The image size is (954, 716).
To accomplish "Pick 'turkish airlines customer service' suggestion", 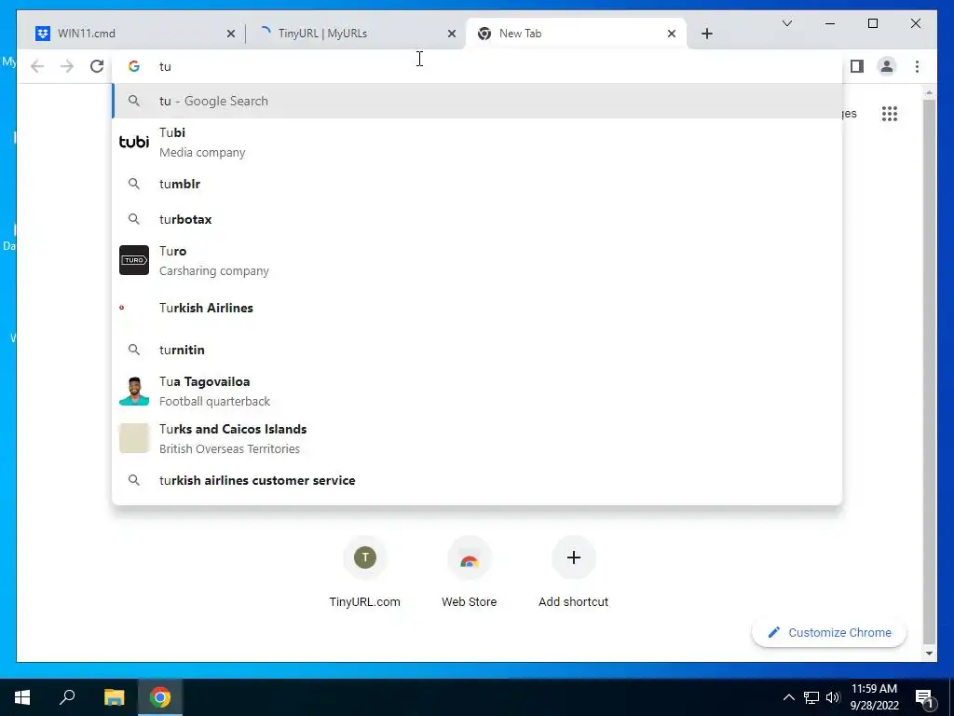I will [478, 480].
